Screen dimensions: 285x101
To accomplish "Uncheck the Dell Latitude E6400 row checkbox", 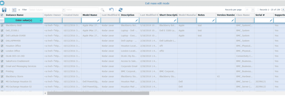I will click(2, 36).
